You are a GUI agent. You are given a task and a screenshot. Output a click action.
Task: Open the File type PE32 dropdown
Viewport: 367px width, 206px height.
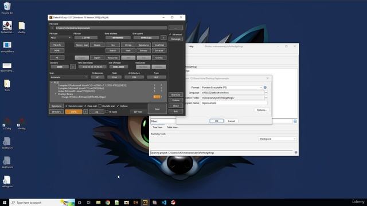(x=60, y=38)
